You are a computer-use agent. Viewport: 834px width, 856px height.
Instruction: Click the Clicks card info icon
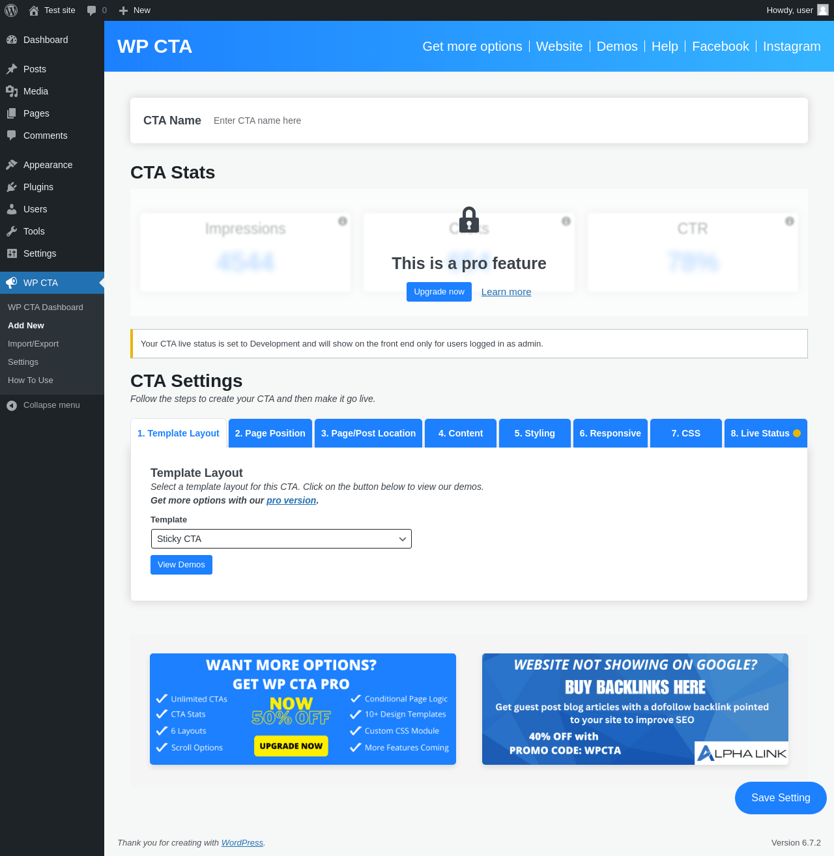566,221
